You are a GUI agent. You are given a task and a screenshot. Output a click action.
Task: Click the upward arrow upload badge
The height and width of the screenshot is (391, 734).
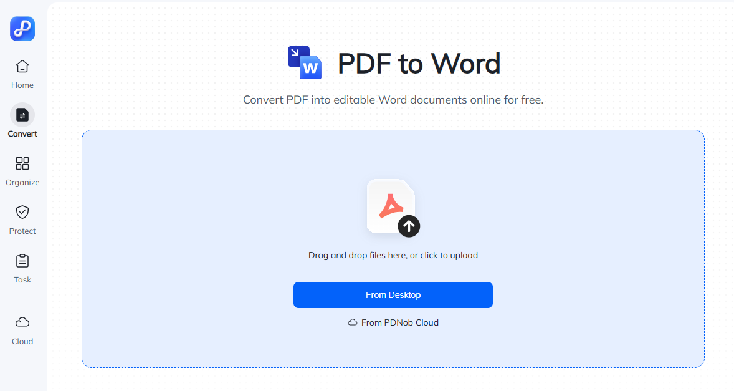pos(409,226)
